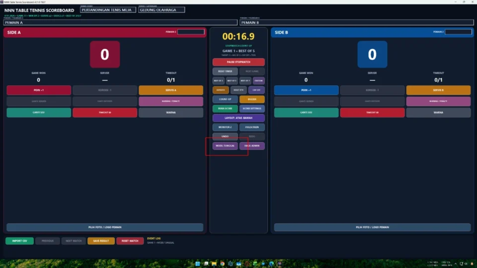This screenshot has height=268, width=477.
Task: Click the Pemain B name field
Action: tap(357, 22)
